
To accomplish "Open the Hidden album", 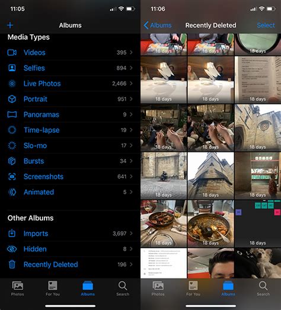I will 70,249.
